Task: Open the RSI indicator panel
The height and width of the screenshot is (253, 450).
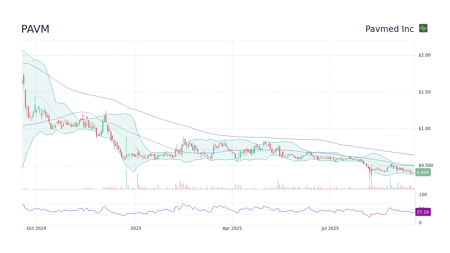Action: (x=218, y=211)
